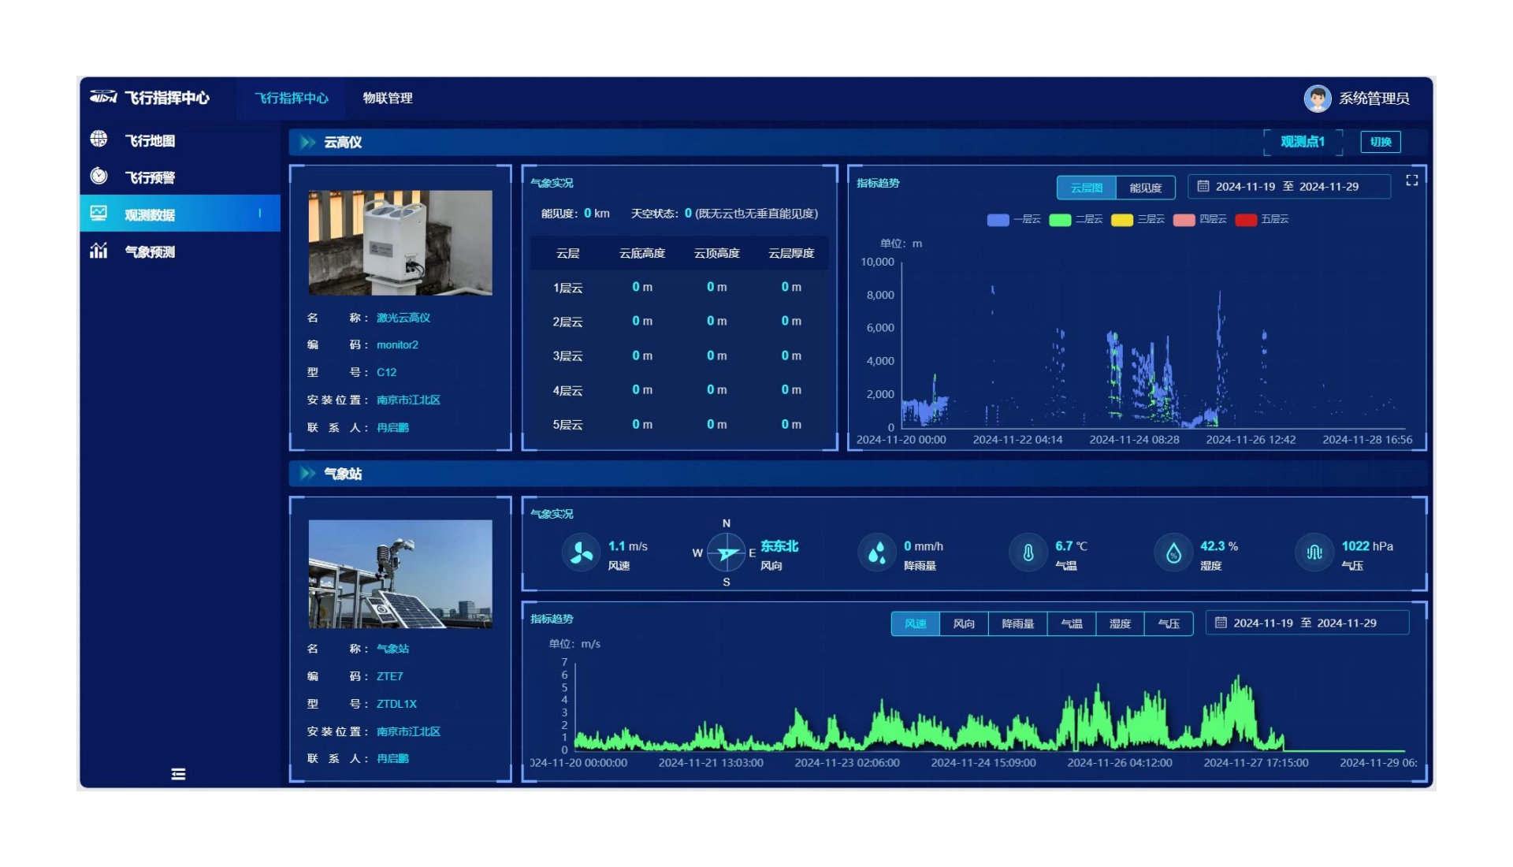Open the 观测点1 station selector
The width and height of the screenshot is (1513, 867).
tap(1302, 142)
